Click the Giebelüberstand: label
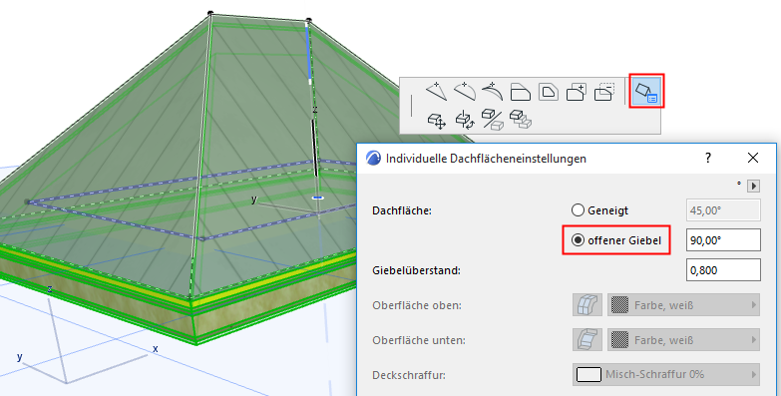Viewport: 781px width, 396px height. click(x=416, y=270)
